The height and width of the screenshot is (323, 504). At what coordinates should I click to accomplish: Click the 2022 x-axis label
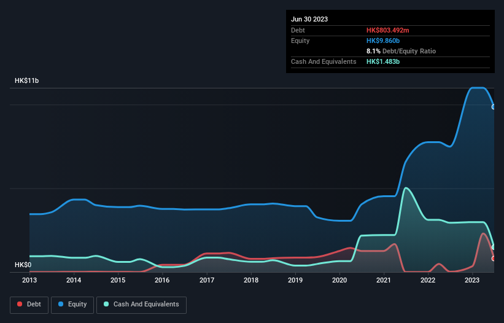pos(428,280)
